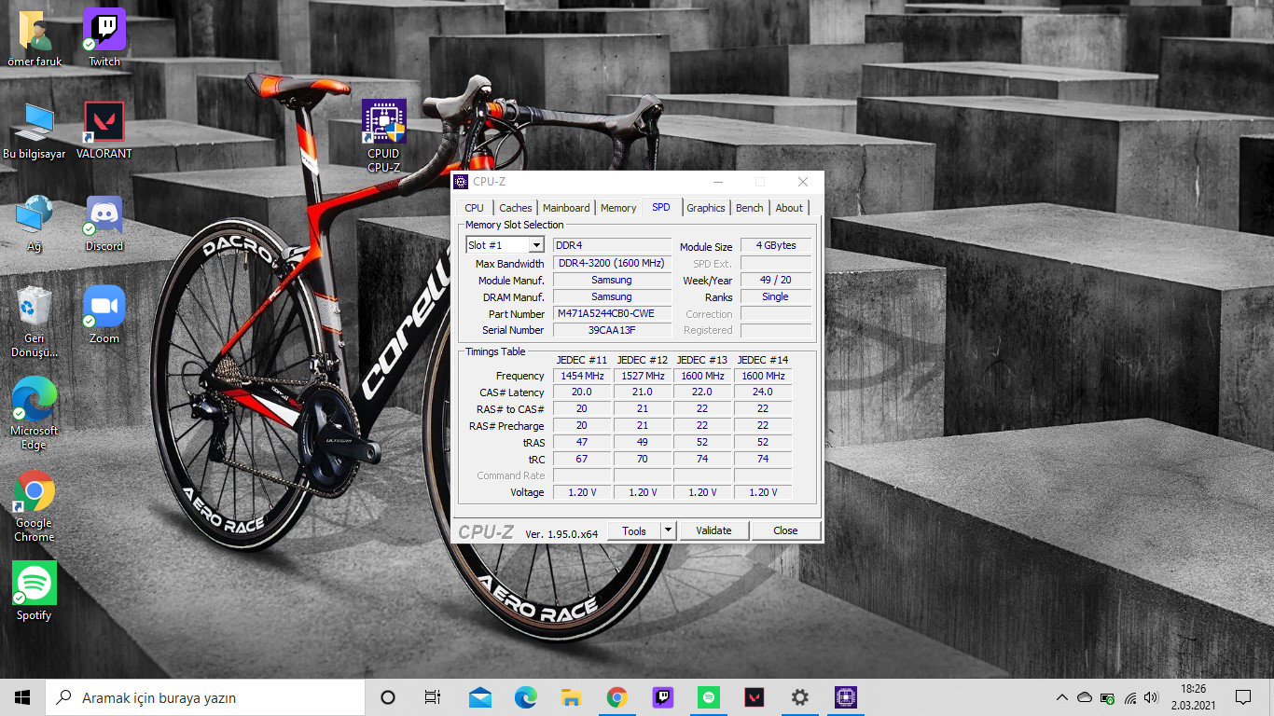1274x716 pixels.
Task: Switch to the Caches tab
Action: click(515, 208)
